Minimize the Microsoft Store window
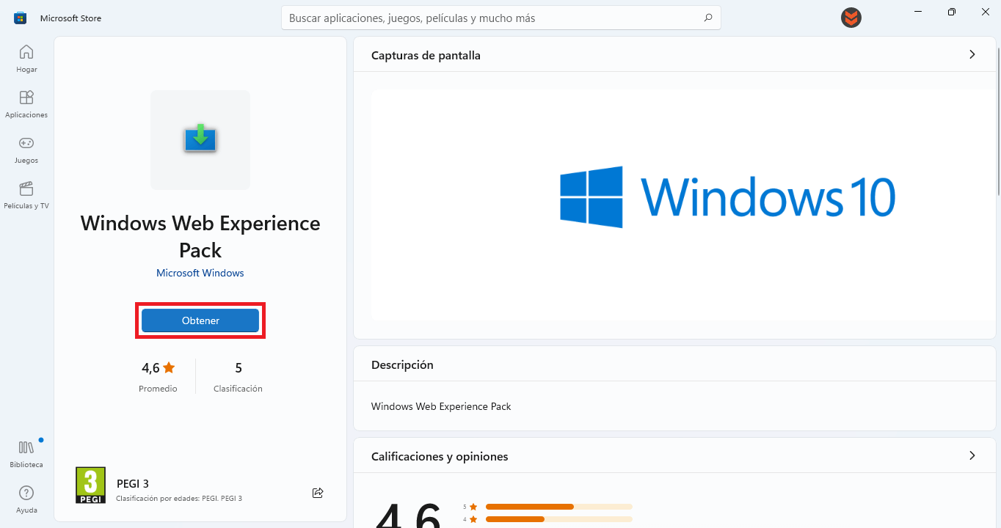 tap(918, 12)
